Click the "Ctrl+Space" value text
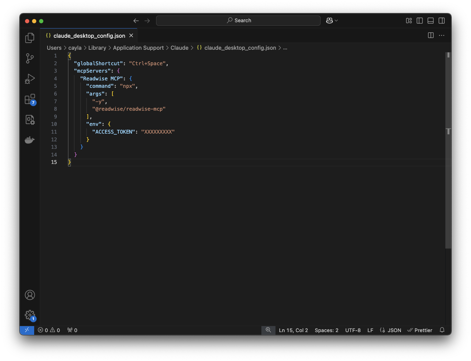Screen dimensions: 471x361 147,63
